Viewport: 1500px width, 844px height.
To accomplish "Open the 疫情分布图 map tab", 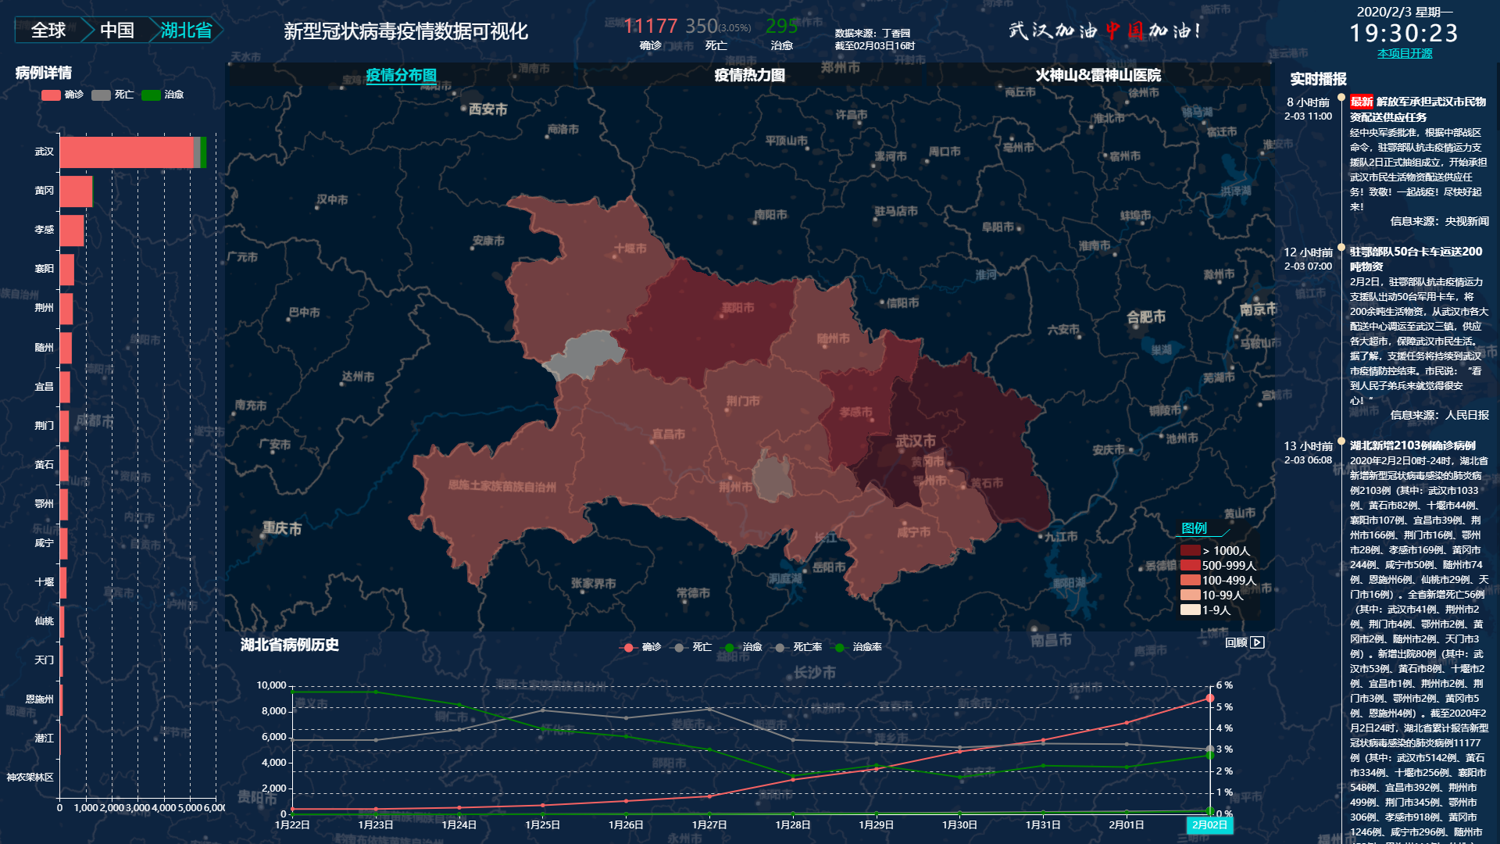I will coord(401,75).
